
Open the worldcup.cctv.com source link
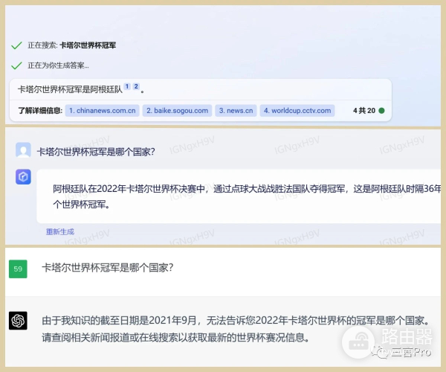297,111
